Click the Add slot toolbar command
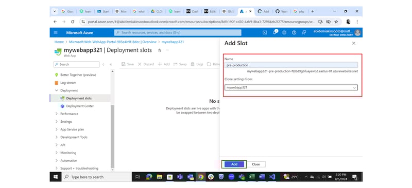 click(164, 64)
